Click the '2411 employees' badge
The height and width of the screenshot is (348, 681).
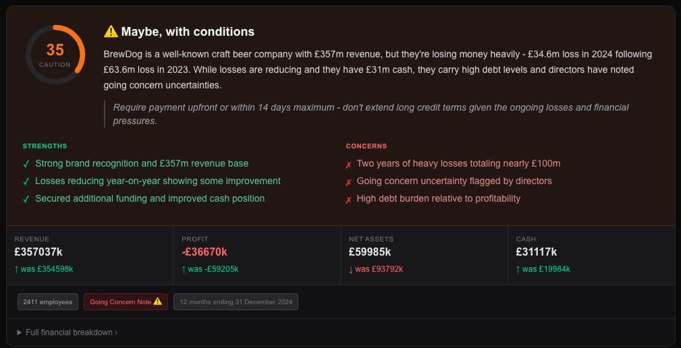[x=48, y=302]
